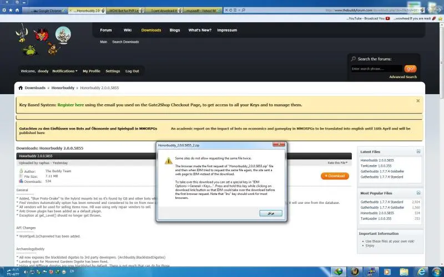
Task: Open the Windows Explorer folder taskbar icon
Action: tap(404, 272)
